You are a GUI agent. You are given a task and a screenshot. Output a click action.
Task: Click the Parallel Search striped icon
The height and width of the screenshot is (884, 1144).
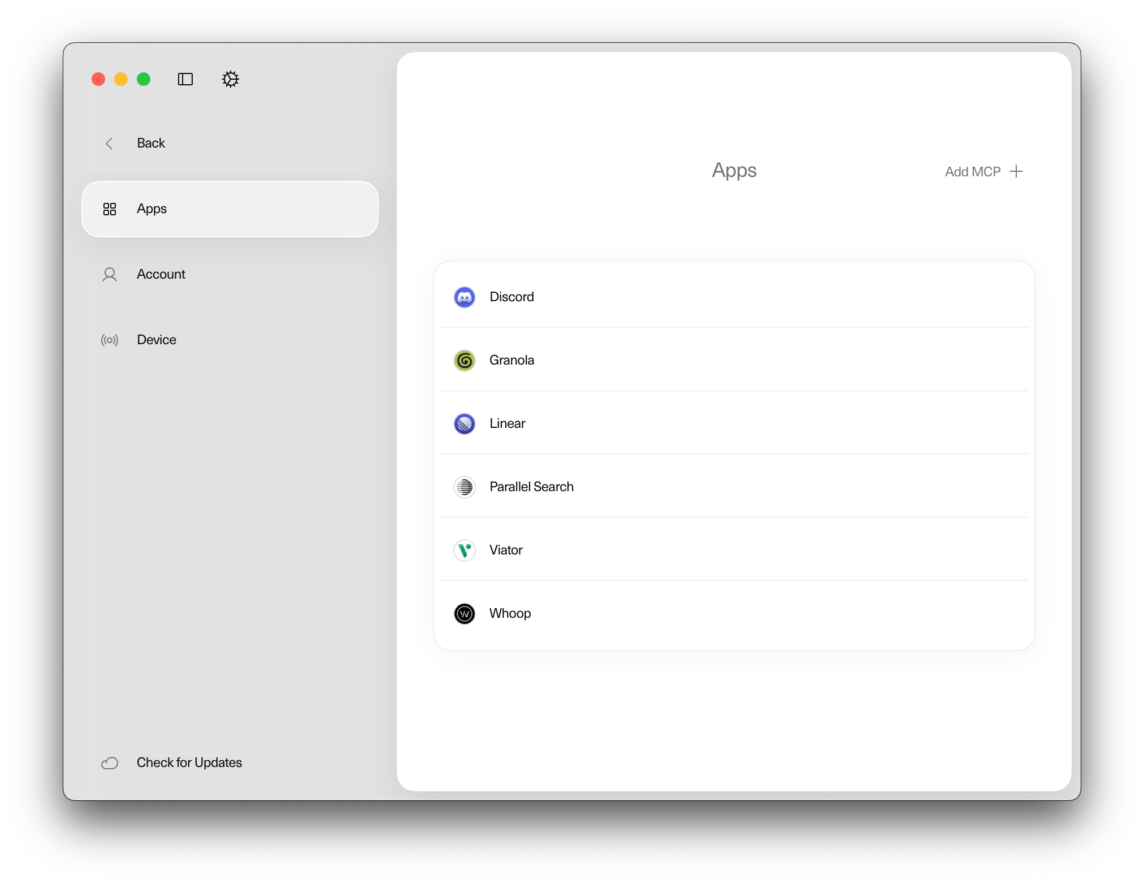point(465,487)
